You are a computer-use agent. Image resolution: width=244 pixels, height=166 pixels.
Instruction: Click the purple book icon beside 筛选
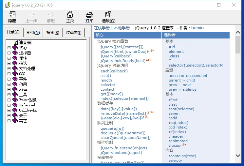click(x=15, y=63)
